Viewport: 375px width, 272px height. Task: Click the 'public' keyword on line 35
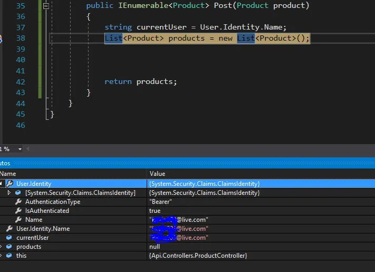[x=100, y=5]
